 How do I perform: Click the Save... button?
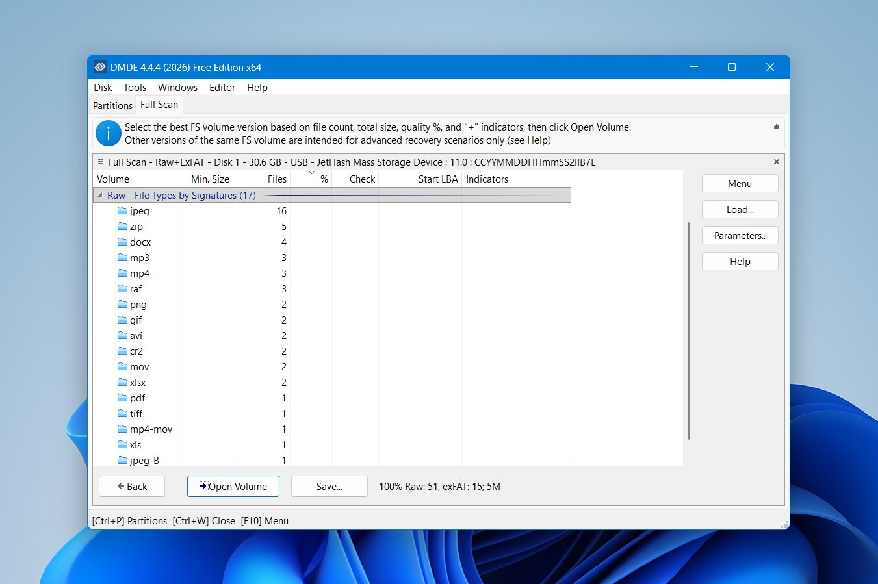(329, 486)
